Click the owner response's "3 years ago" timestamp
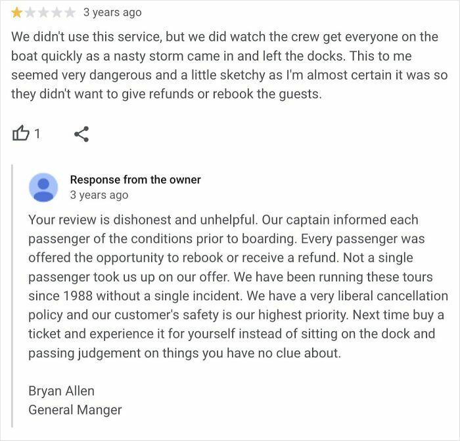 coord(99,195)
